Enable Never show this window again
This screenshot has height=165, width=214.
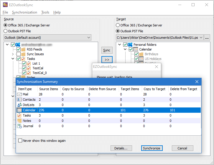[x=20, y=141]
